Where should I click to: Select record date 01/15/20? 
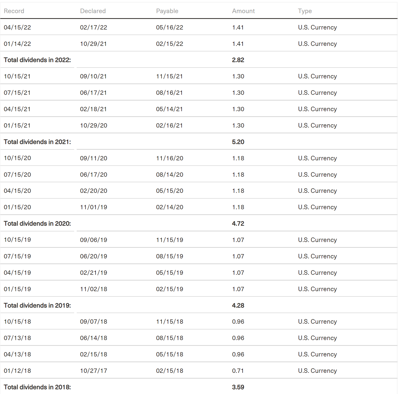click(x=17, y=207)
